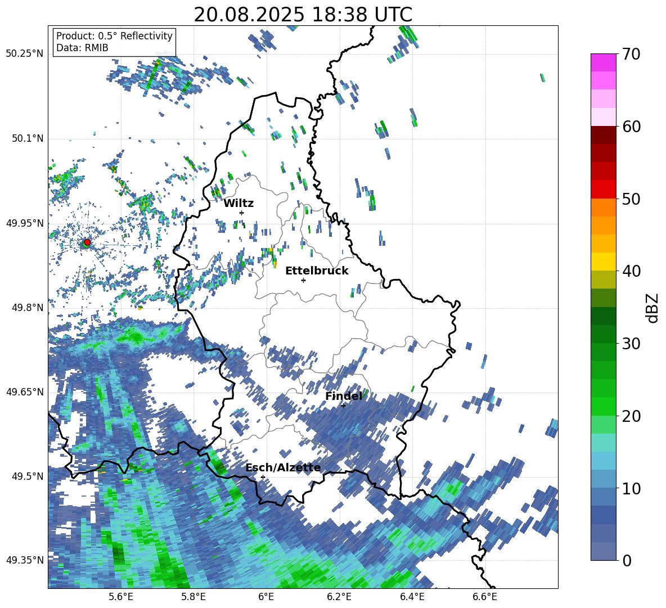The height and width of the screenshot is (608, 666).
Task: Click the red radar site marker
Action: [87, 242]
